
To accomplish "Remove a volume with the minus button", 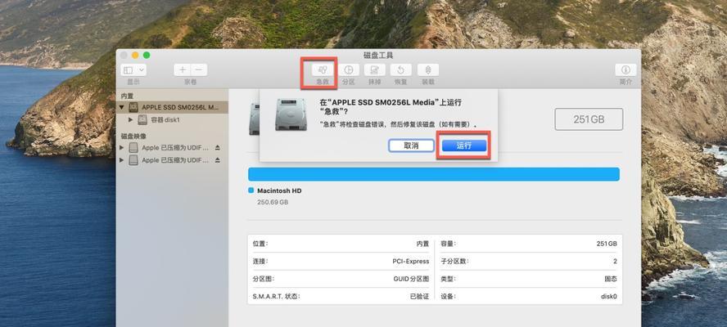I will 199,70.
